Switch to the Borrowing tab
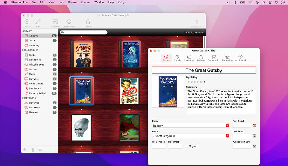The height and width of the screenshot is (166, 288). coord(227,58)
